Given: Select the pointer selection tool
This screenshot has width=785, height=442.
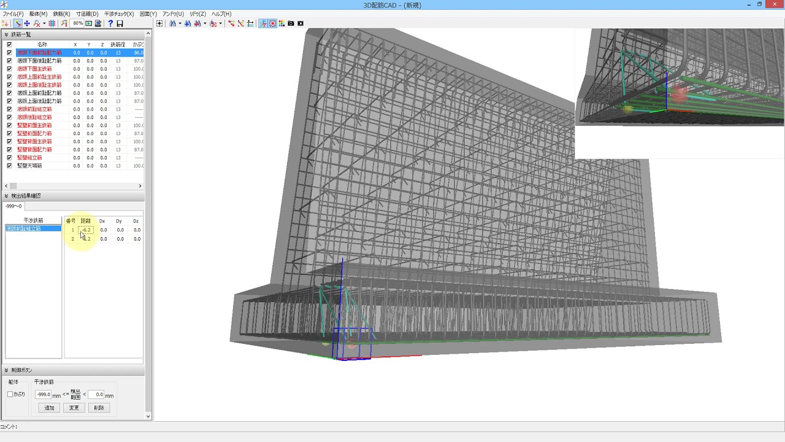Looking at the screenshot, I should (x=18, y=23).
